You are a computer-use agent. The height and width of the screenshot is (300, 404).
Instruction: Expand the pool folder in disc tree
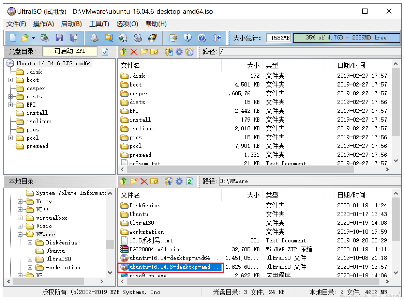10,138
